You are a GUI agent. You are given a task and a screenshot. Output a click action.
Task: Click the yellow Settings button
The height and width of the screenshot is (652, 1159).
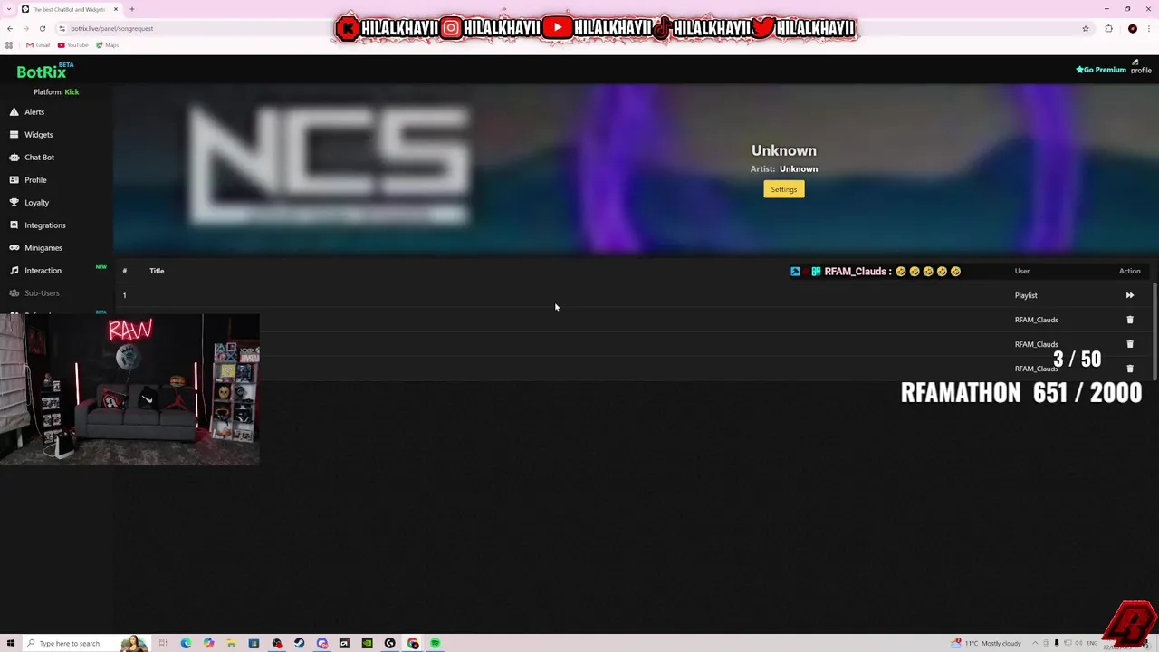pos(783,189)
